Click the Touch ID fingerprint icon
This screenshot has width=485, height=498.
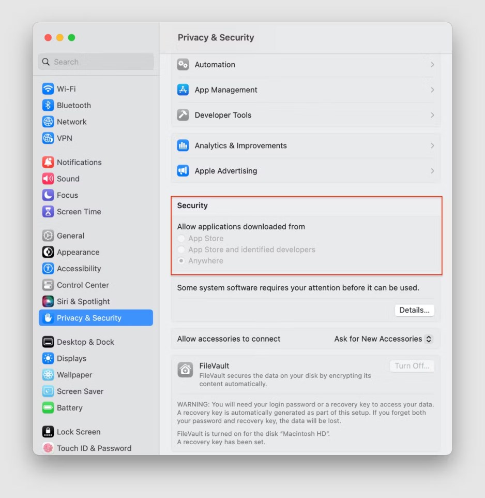[48, 448]
